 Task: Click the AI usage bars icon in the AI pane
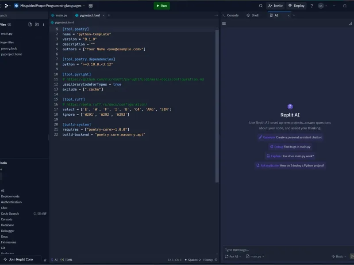(x=350, y=23)
